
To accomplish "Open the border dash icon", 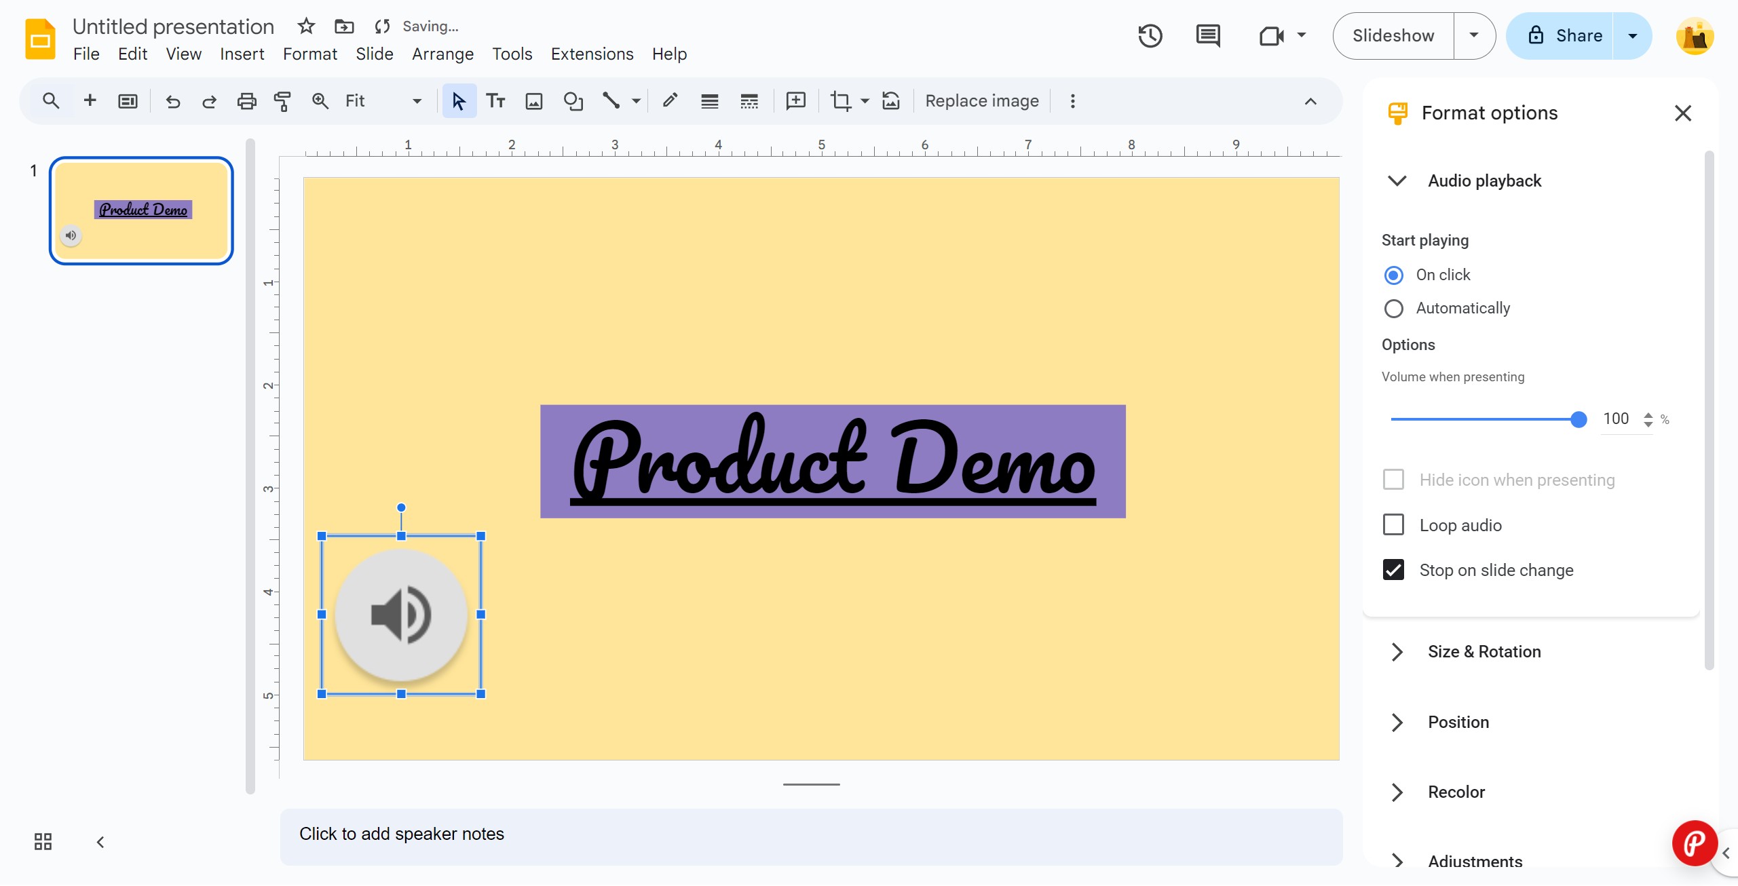I will click(x=749, y=102).
